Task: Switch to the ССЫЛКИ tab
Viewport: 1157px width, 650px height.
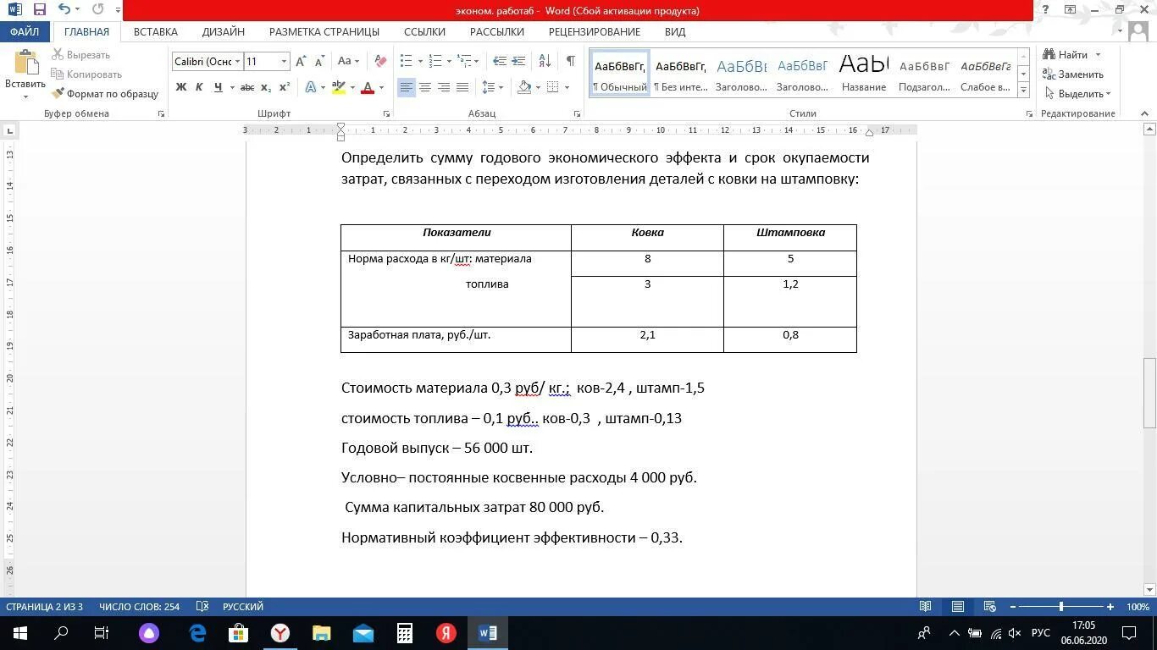Action: pos(424,31)
